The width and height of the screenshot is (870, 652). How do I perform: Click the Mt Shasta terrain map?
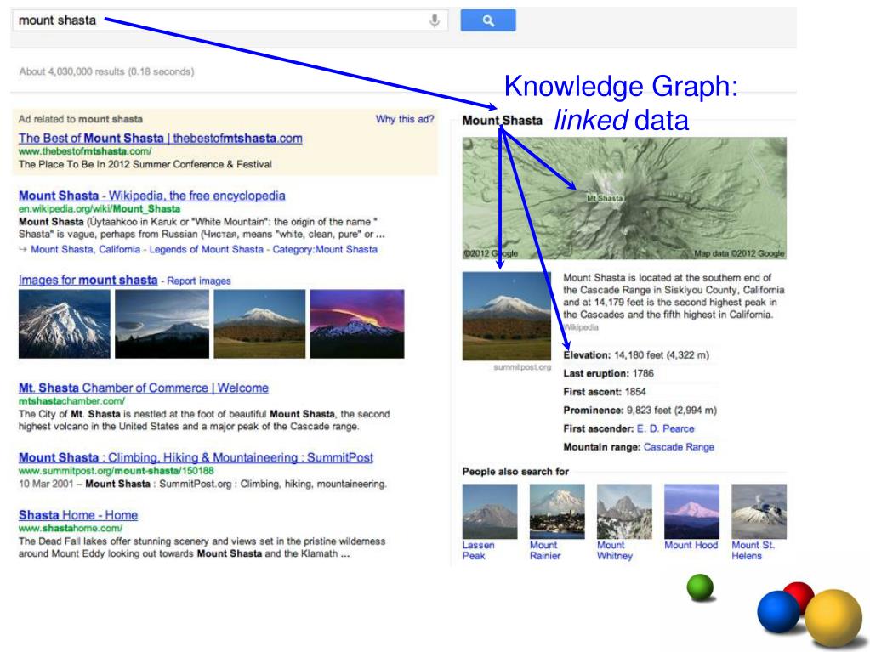coord(624,198)
